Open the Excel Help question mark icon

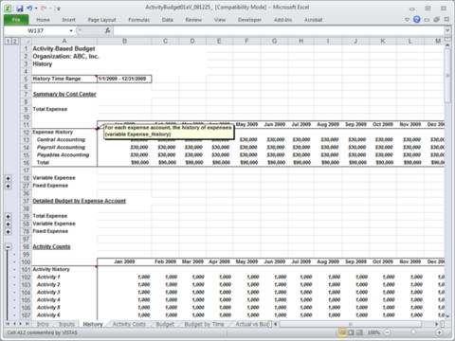417,20
